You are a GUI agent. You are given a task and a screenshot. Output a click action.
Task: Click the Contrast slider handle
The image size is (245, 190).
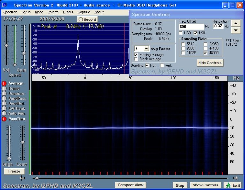pos(23,142)
